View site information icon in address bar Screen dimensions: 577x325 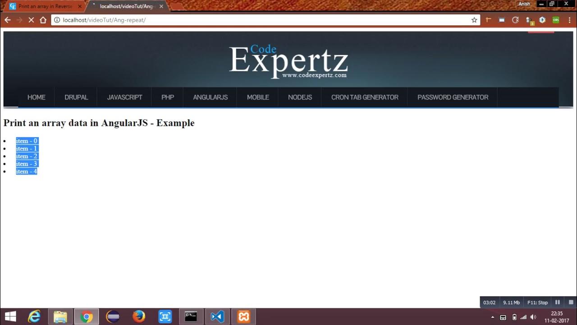tap(57, 20)
